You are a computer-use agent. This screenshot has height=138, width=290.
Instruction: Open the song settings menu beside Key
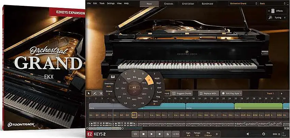[x=217, y=134]
